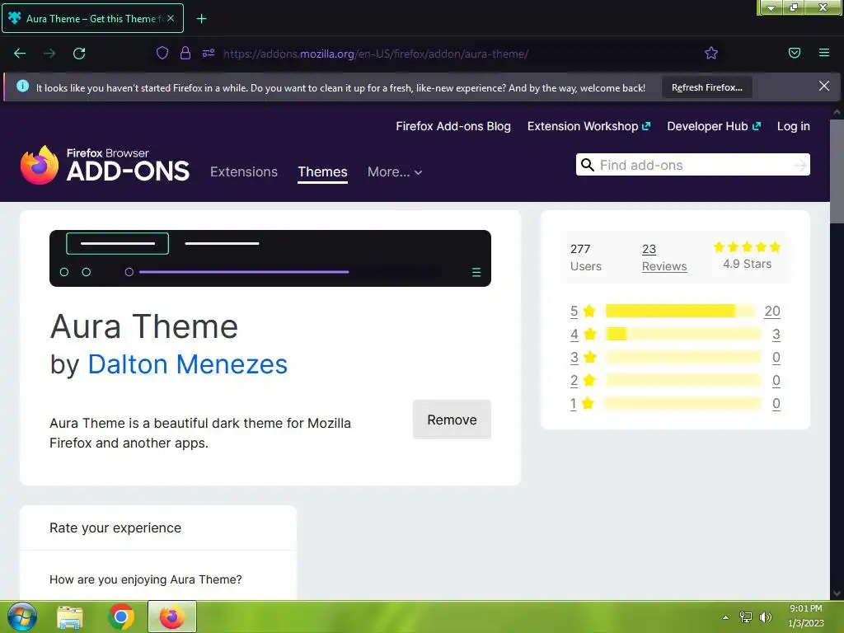Image resolution: width=844 pixels, height=633 pixels.
Task: Open the 23 Reviews link
Action: (664, 257)
